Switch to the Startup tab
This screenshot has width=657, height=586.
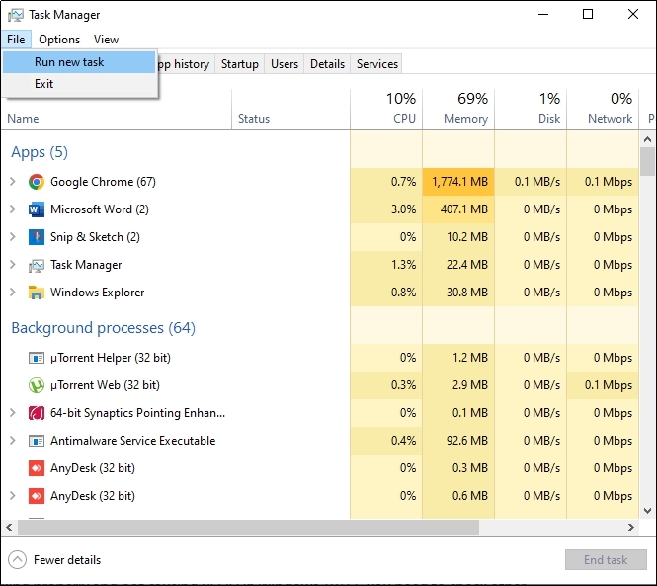[x=240, y=64]
